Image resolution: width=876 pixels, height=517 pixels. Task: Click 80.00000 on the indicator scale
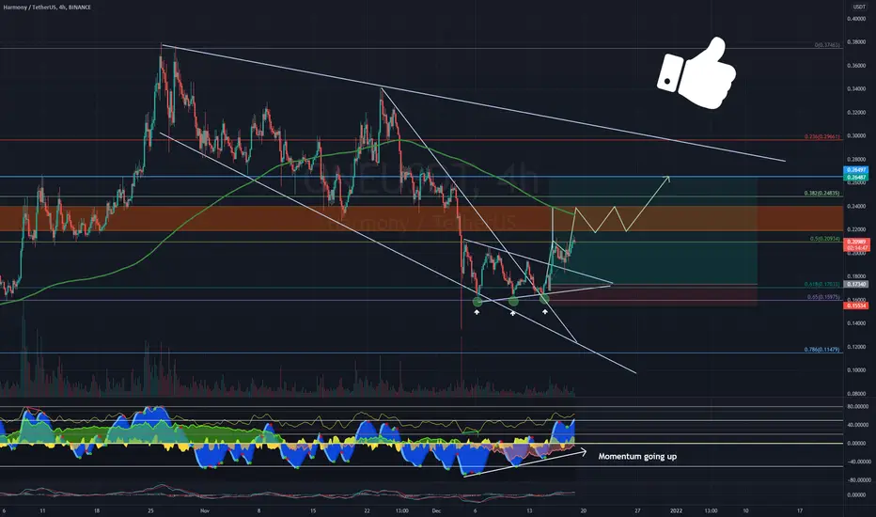click(856, 406)
